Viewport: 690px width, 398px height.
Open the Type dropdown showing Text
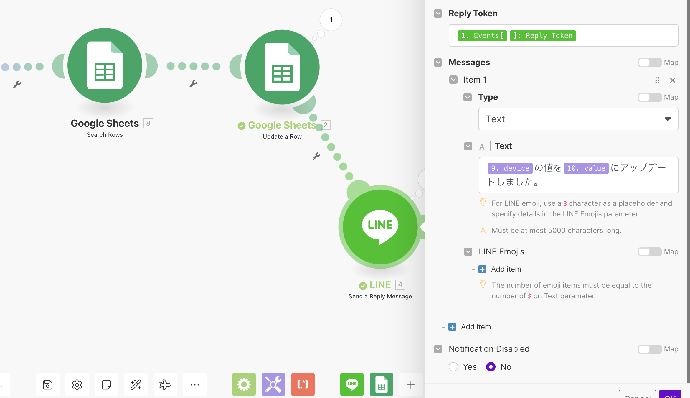[578, 119]
